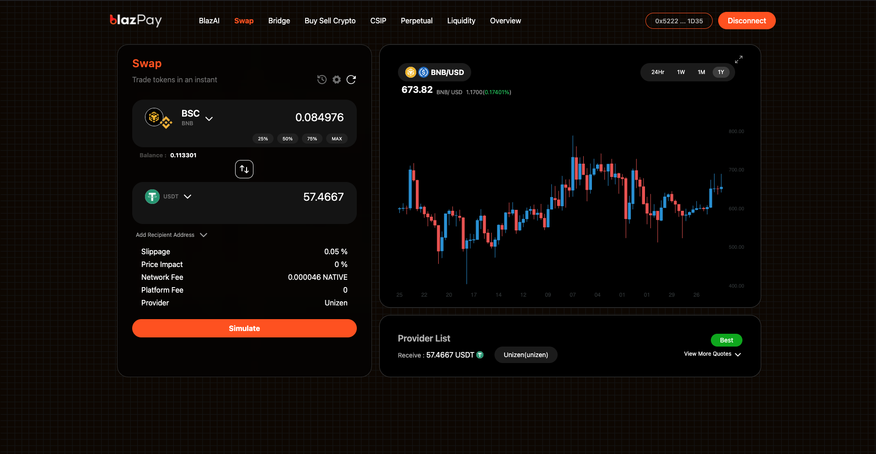Image resolution: width=876 pixels, height=454 pixels.
Task: Click the Platform Fee label
Action: [x=162, y=290]
